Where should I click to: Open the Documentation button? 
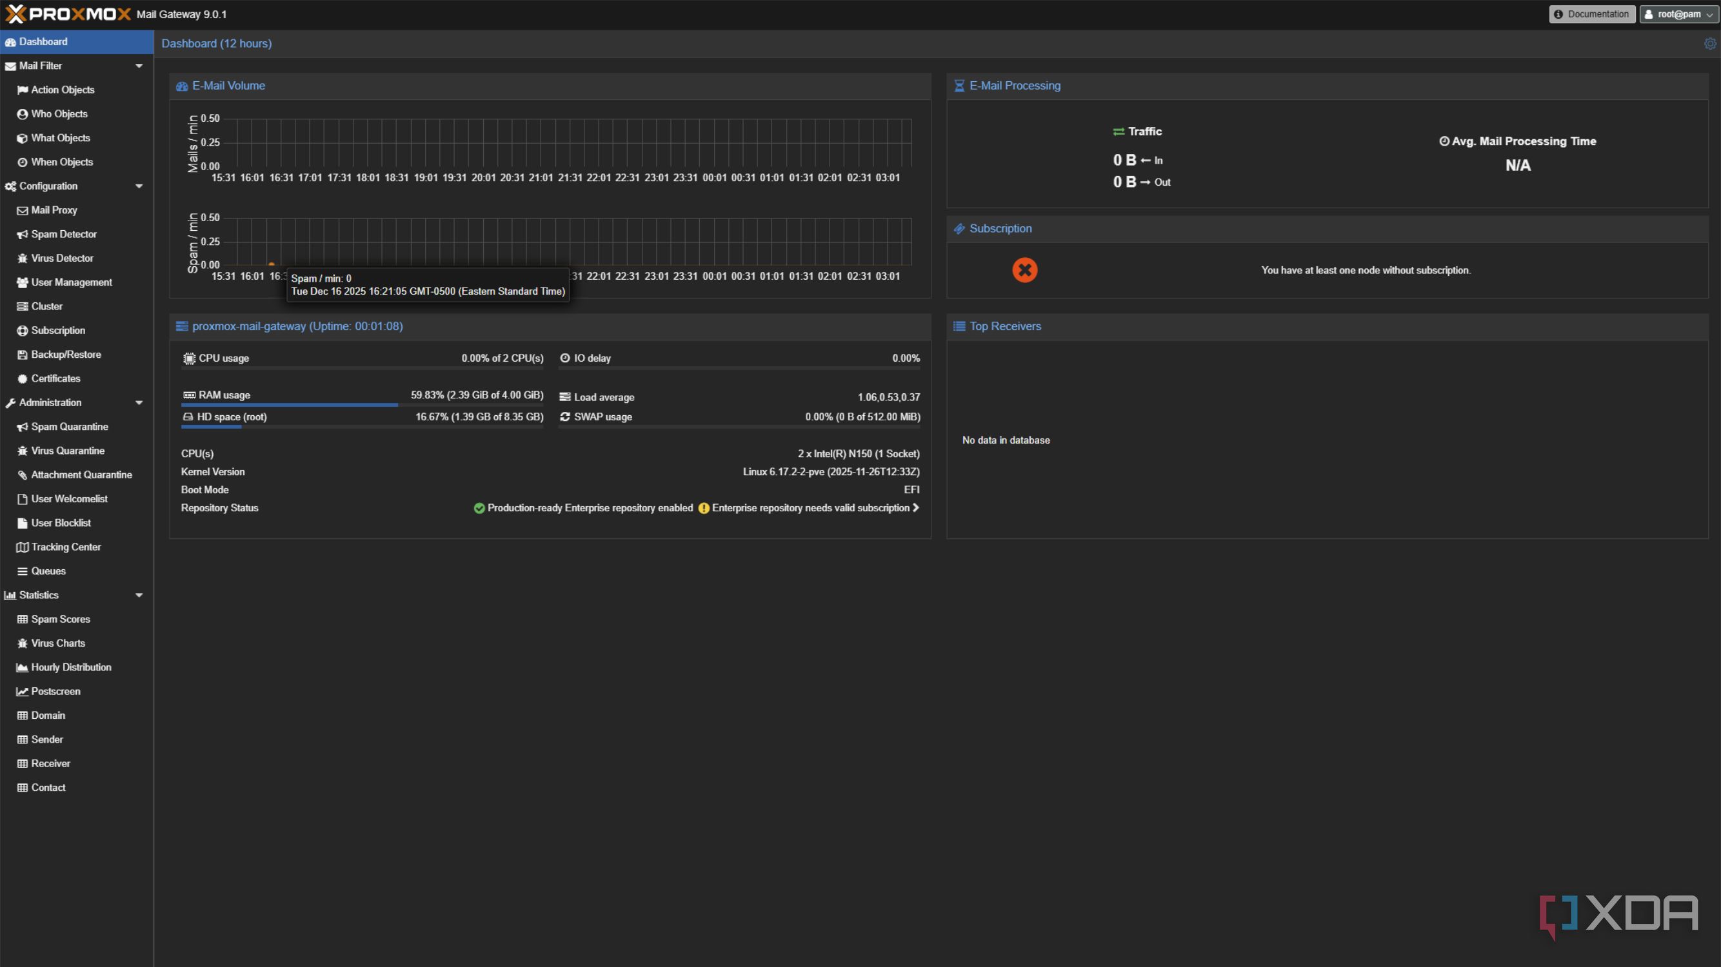(x=1591, y=14)
